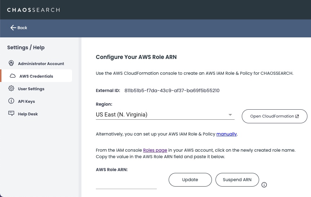
Task: Click the US East (N. Virginia) region value
Action: 121,115
